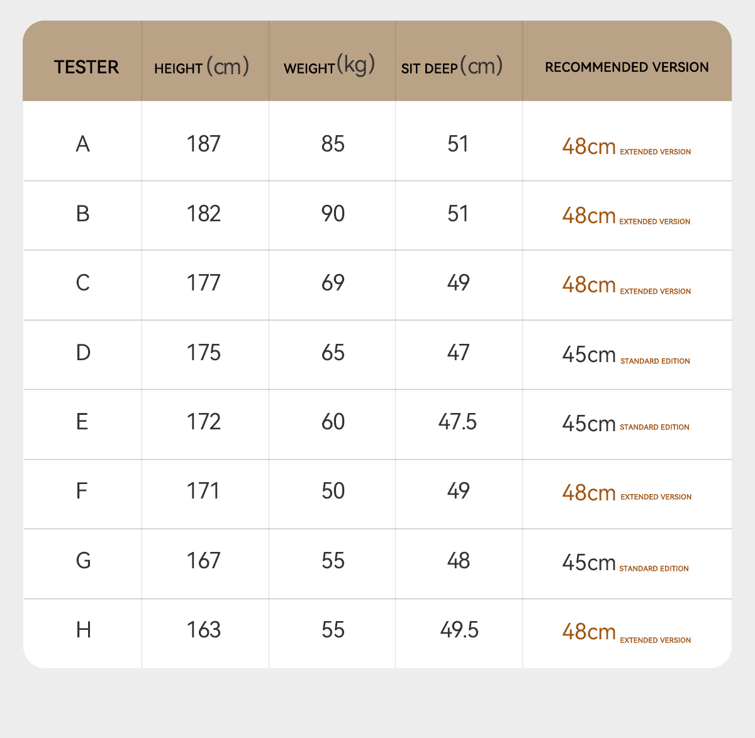Select height value 187 in row A
This screenshot has width=755, height=738.
coord(204,145)
